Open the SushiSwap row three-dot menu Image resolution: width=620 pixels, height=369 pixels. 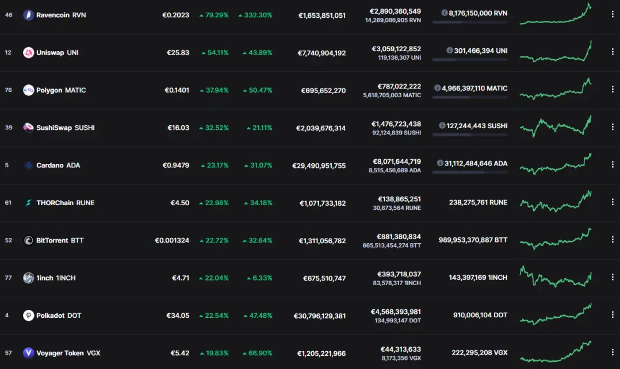613,127
